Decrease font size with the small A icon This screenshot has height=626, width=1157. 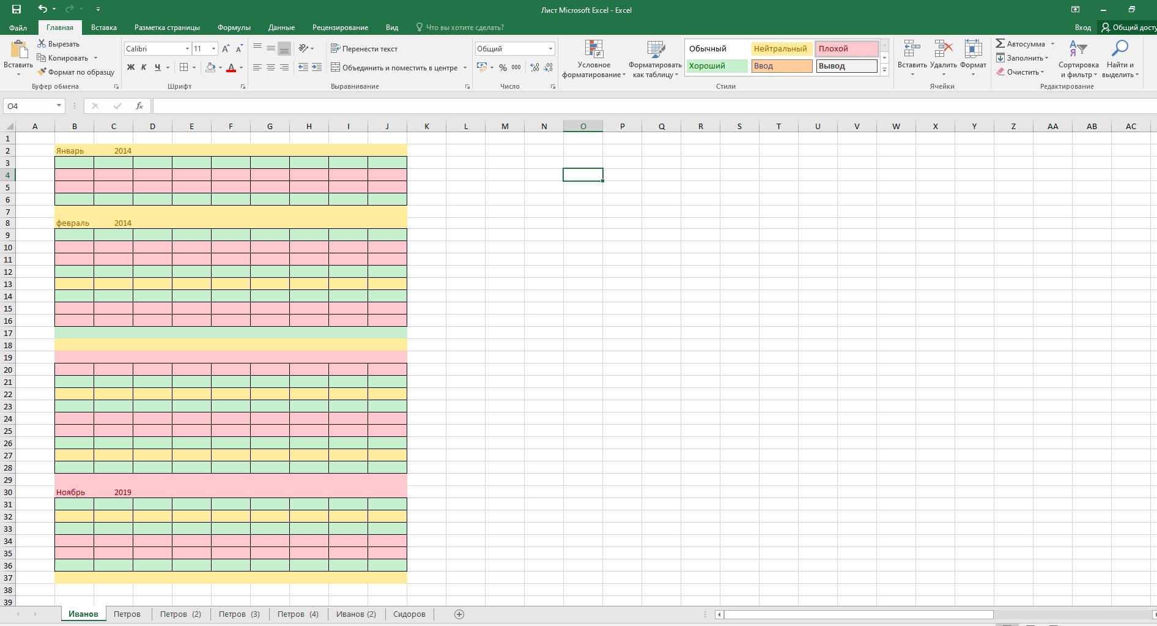tap(239, 49)
